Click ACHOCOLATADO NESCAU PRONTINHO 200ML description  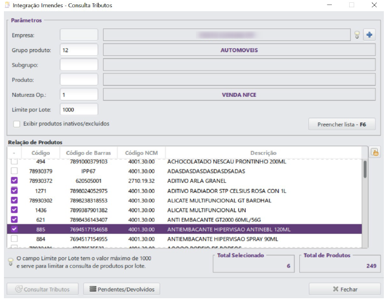pyautogui.click(x=227, y=162)
